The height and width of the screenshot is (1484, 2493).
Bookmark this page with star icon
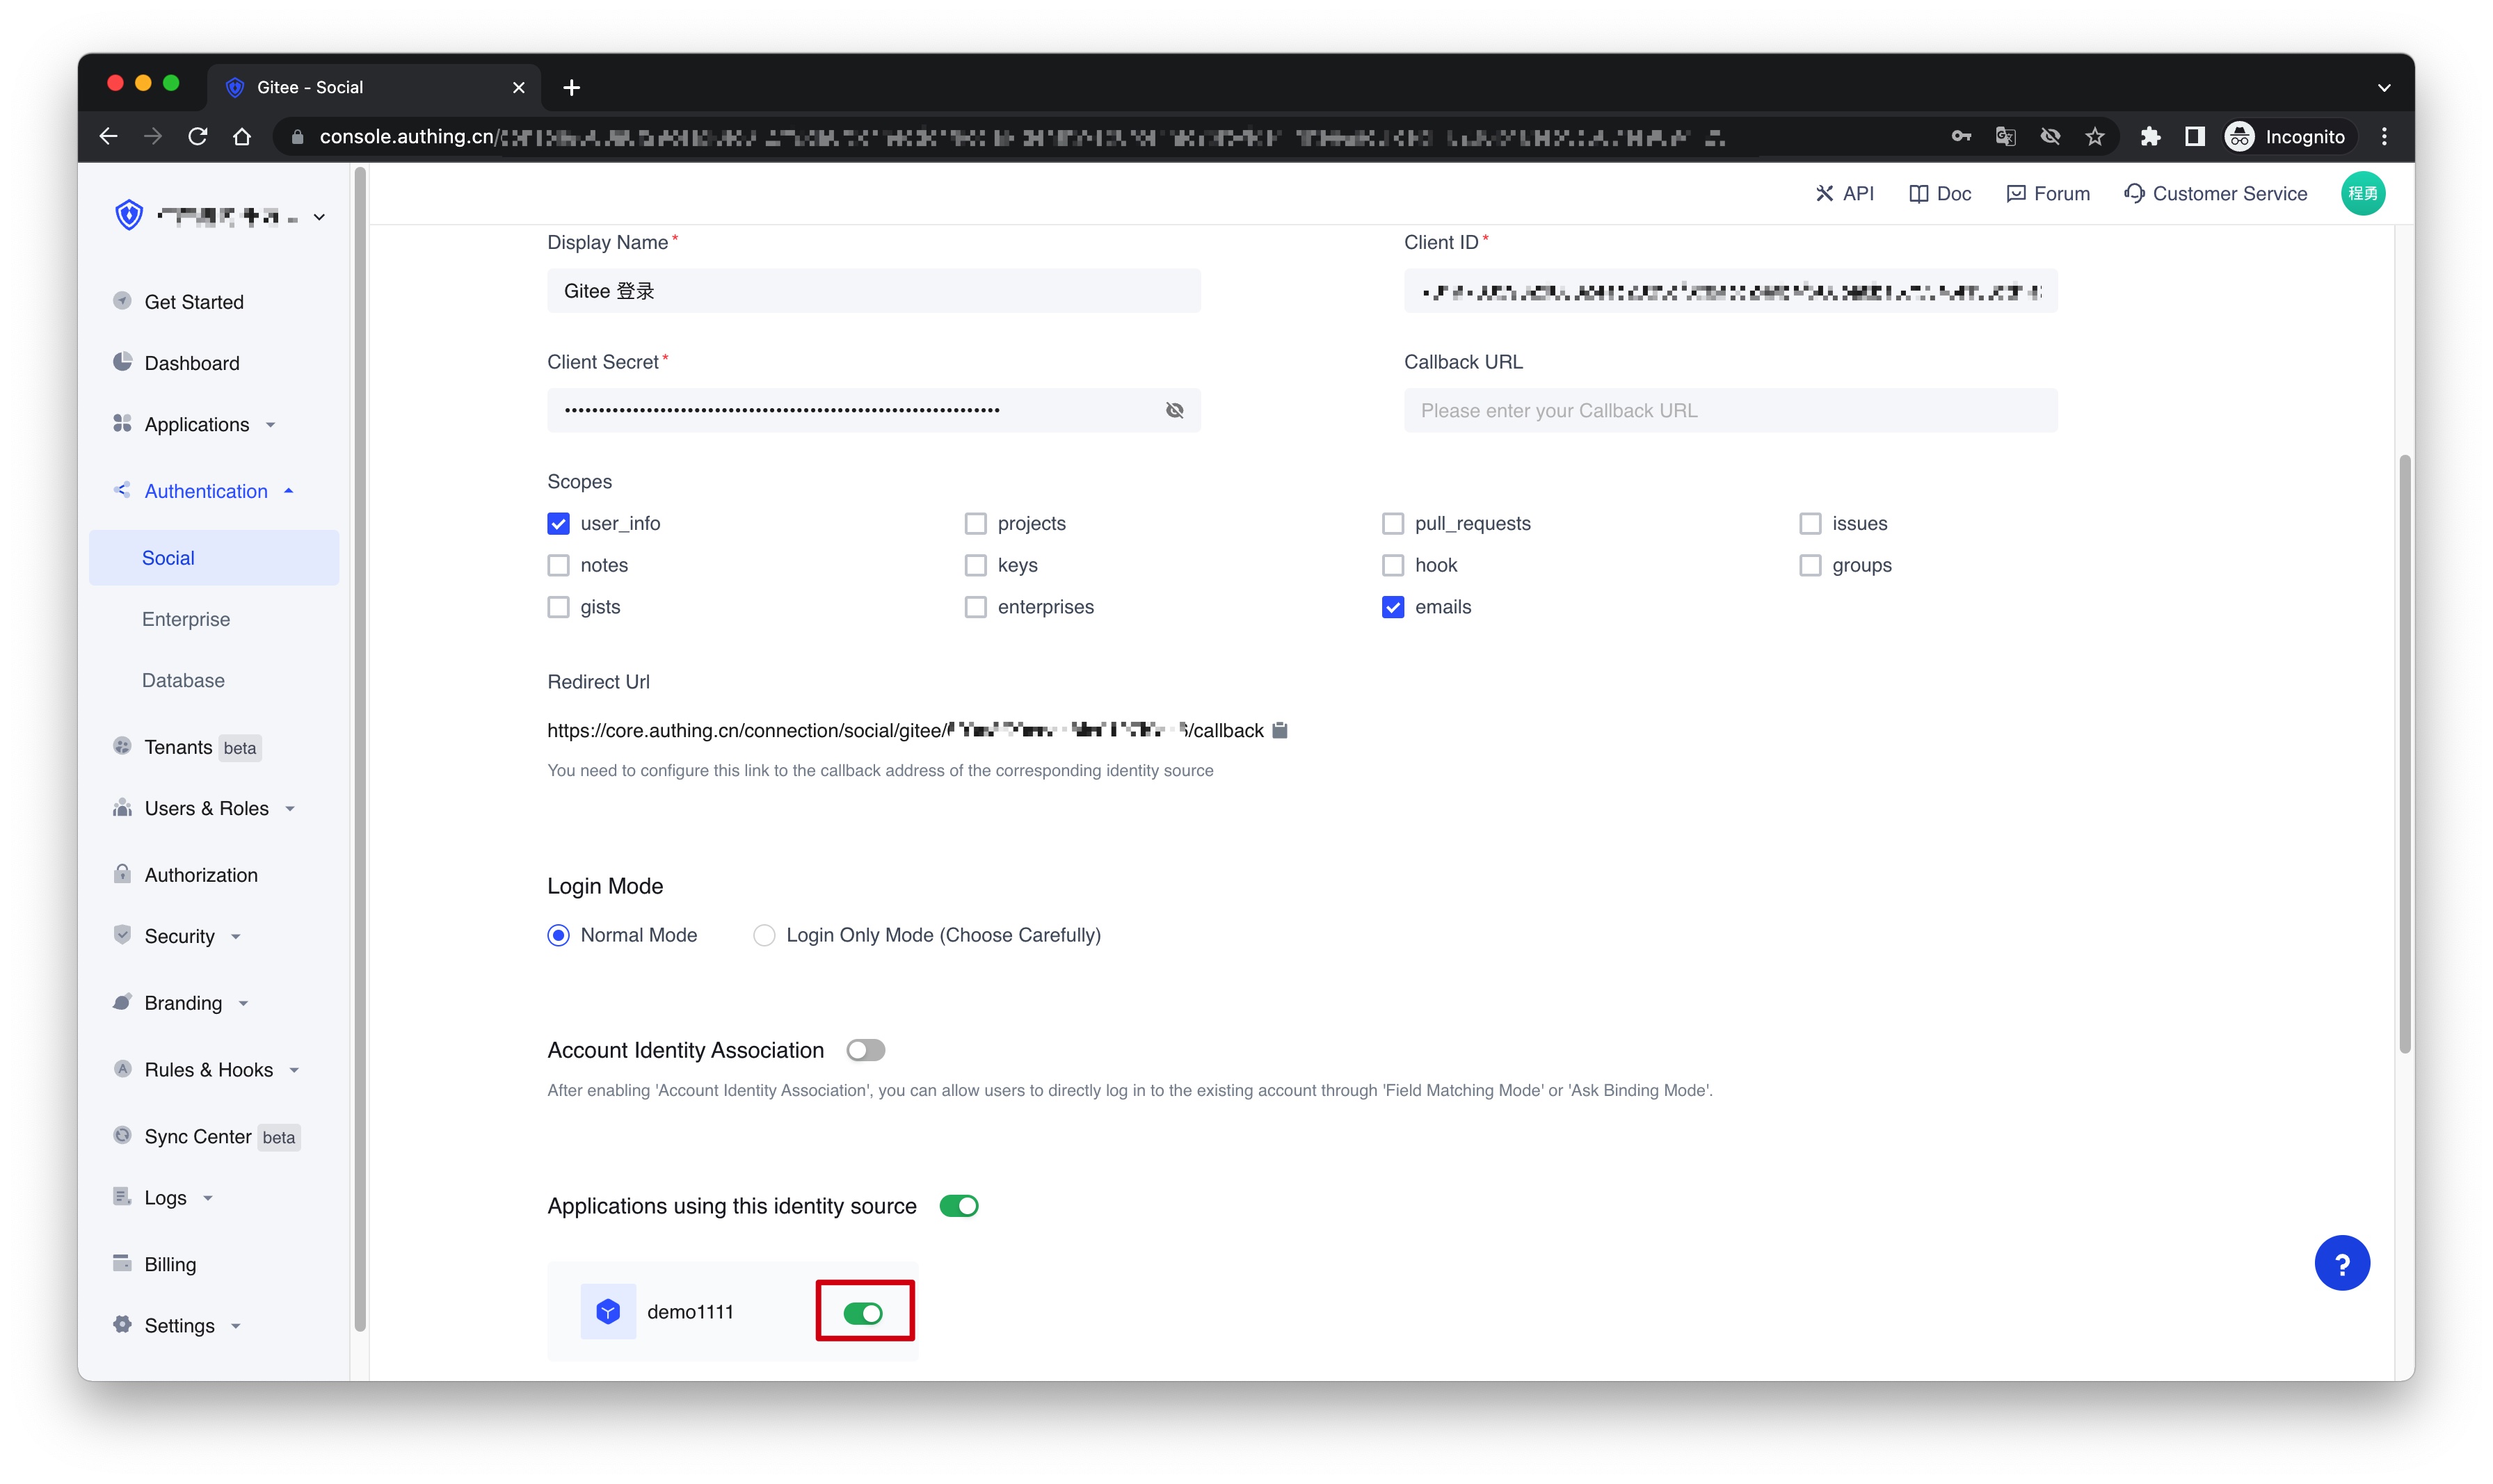click(x=2094, y=137)
